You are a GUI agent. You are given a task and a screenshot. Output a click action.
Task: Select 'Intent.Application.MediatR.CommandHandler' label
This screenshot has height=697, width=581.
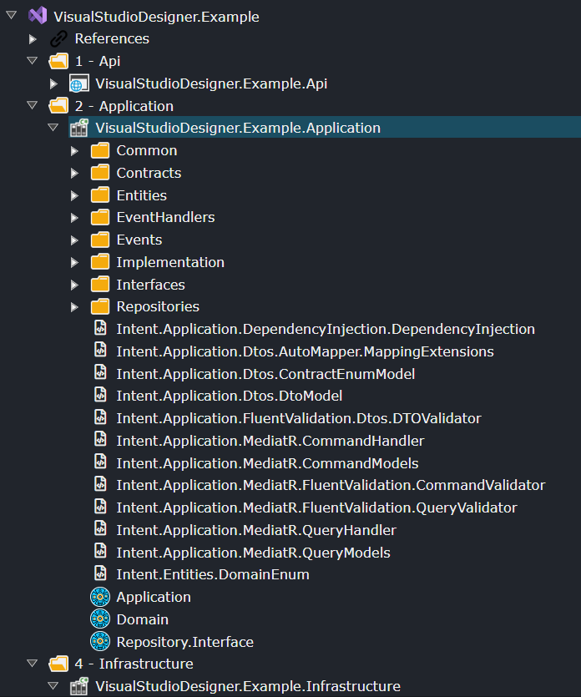(x=270, y=441)
